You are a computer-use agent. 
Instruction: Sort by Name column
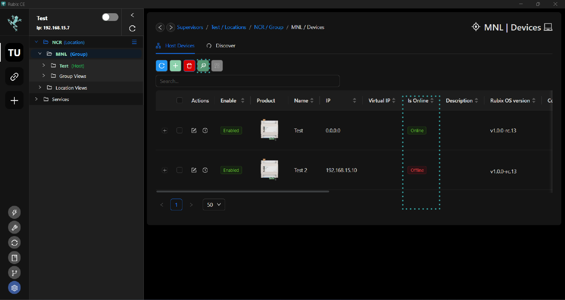[x=312, y=101]
